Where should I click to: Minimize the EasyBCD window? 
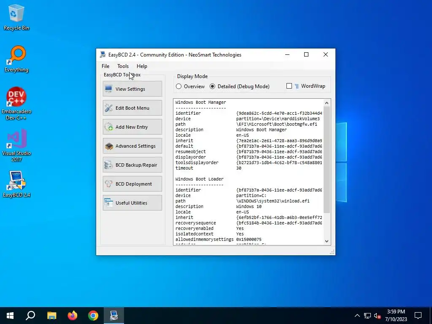[x=287, y=54]
